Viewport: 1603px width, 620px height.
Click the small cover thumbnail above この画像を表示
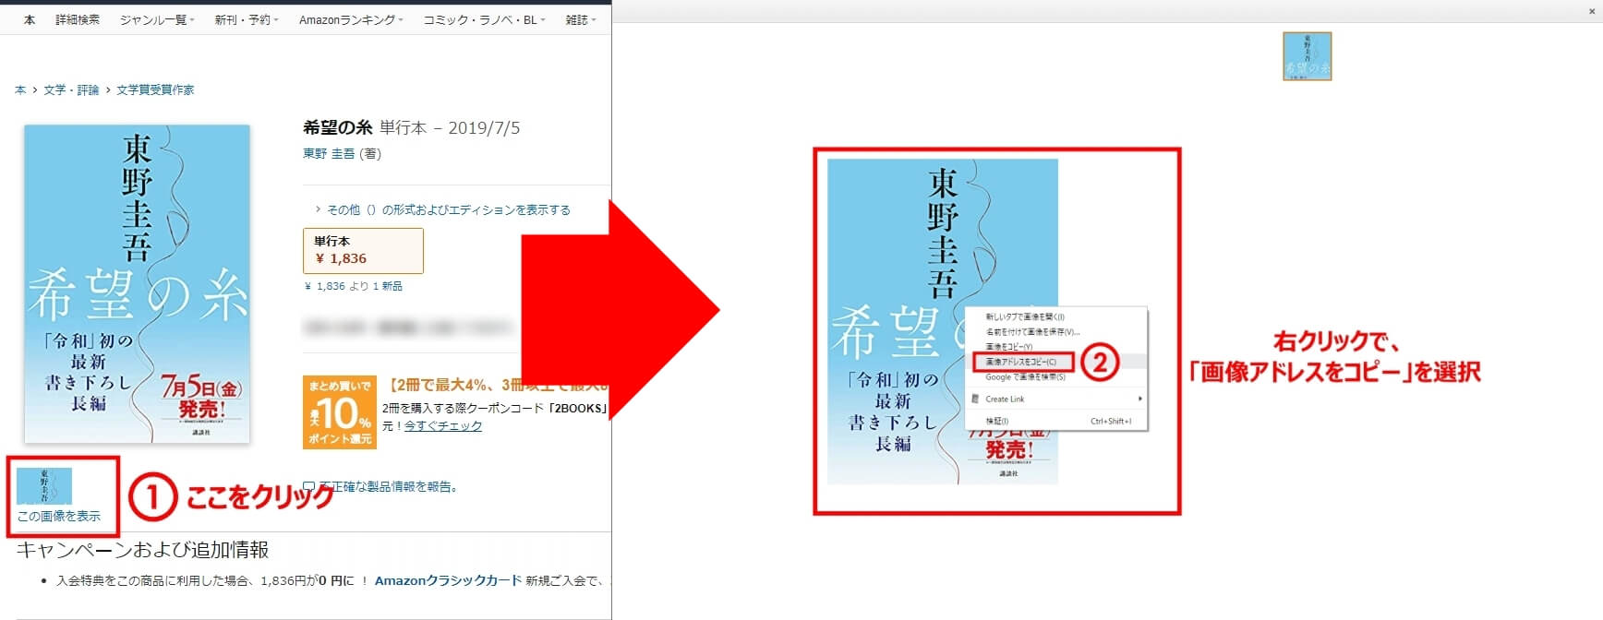(x=44, y=486)
